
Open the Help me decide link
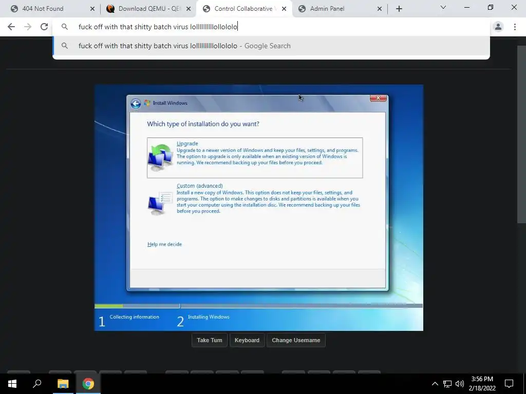[x=164, y=244]
